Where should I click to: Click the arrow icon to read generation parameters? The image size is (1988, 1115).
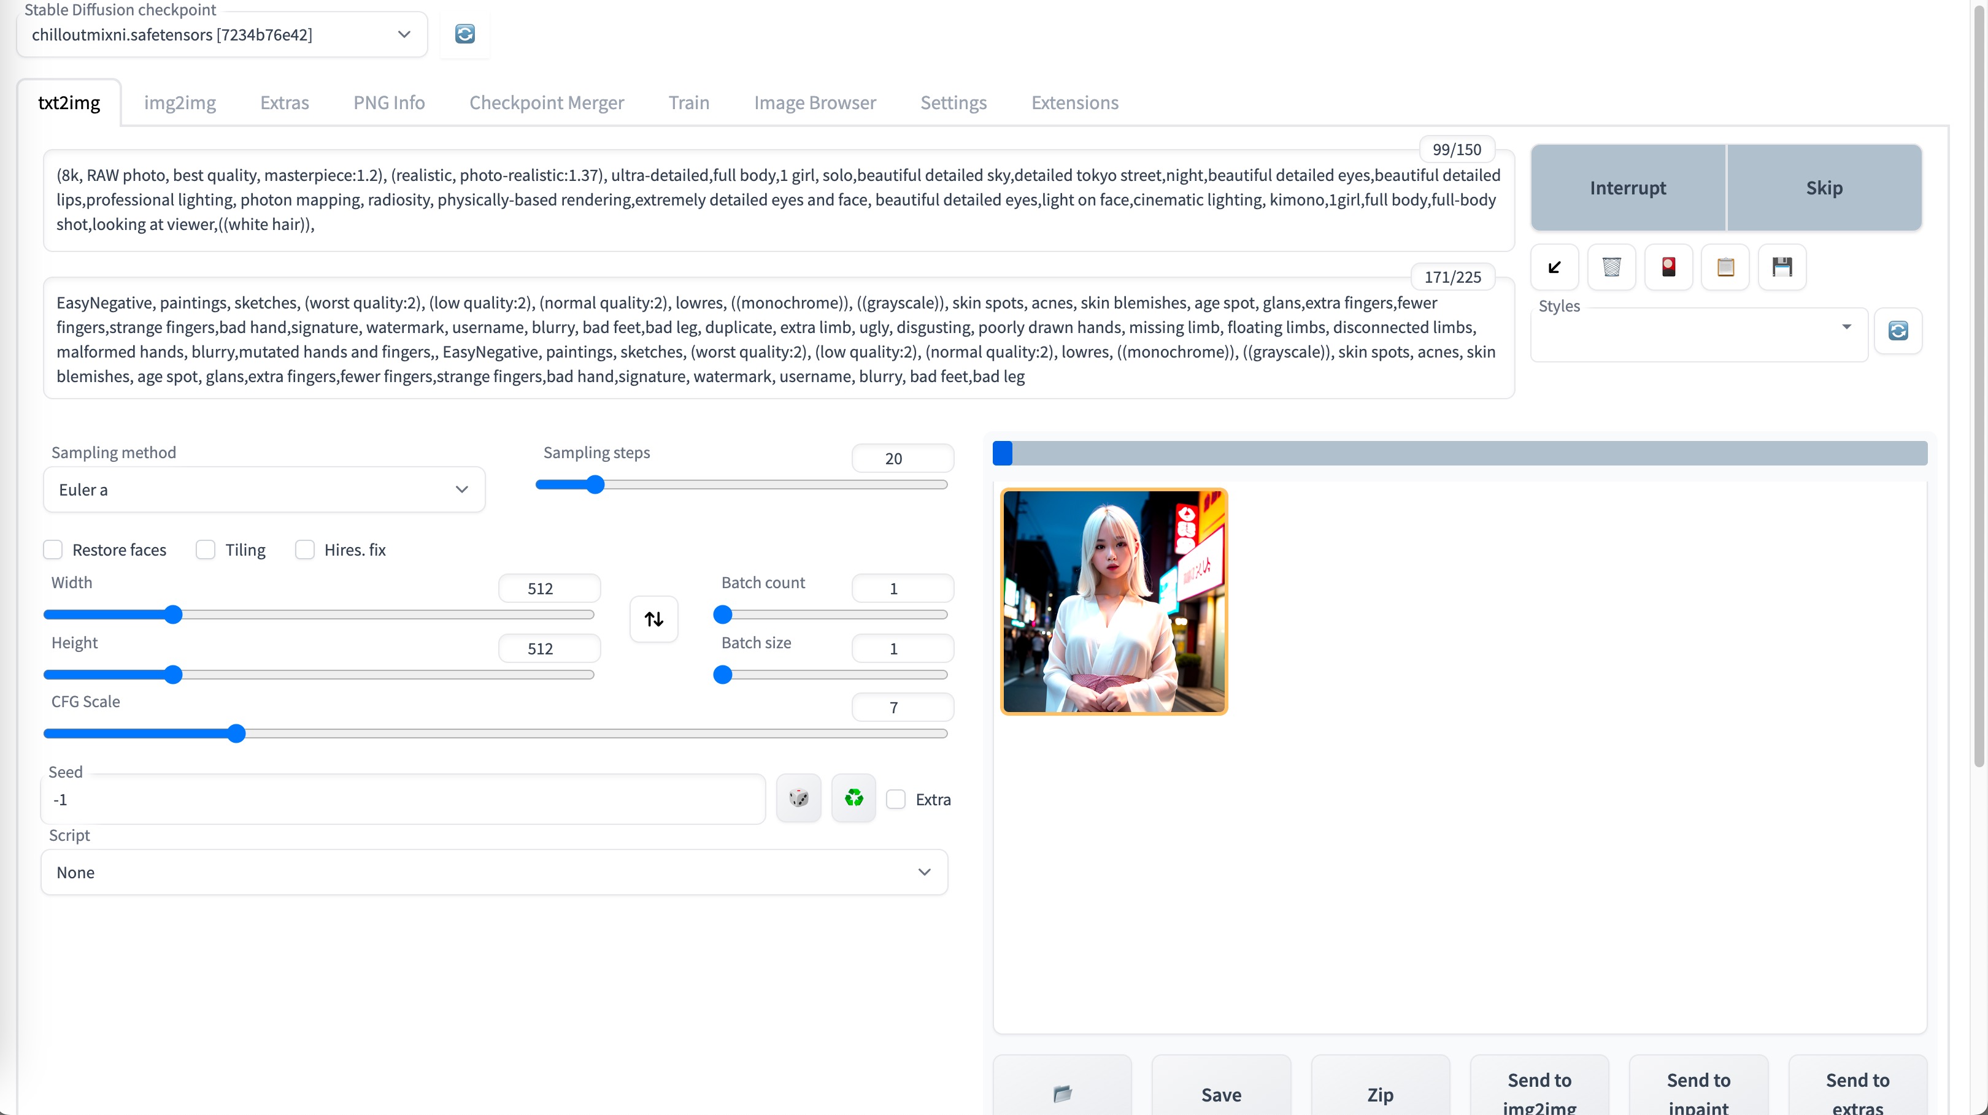[x=1554, y=267]
